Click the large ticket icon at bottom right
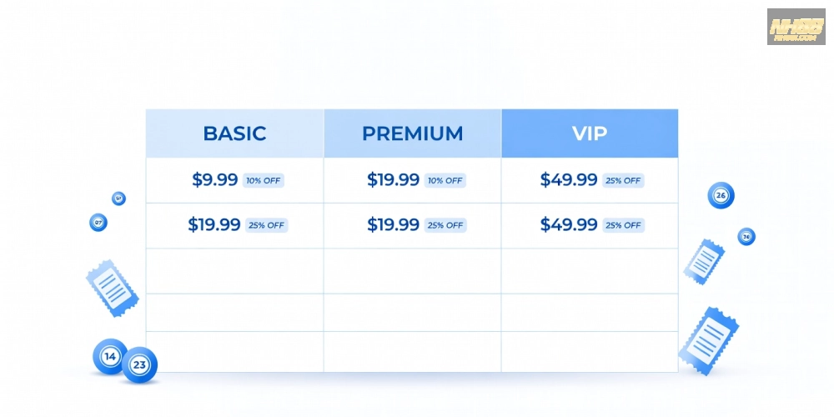The height and width of the screenshot is (417, 834). point(710,341)
